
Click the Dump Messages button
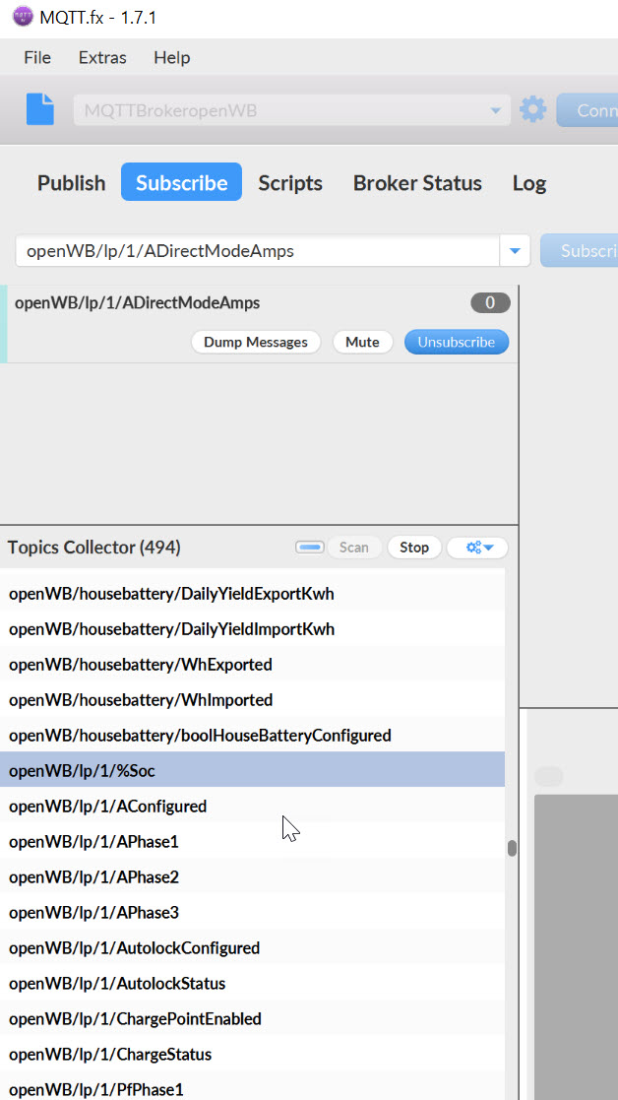(x=256, y=342)
